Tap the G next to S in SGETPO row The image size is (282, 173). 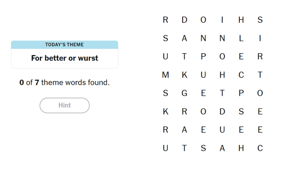click(184, 93)
